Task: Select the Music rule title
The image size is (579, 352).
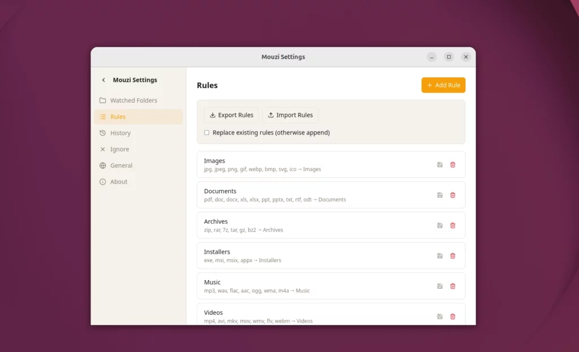Action: click(213, 283)
